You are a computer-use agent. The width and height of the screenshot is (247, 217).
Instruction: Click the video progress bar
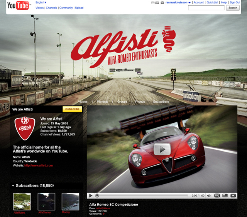tap(143, 195)
